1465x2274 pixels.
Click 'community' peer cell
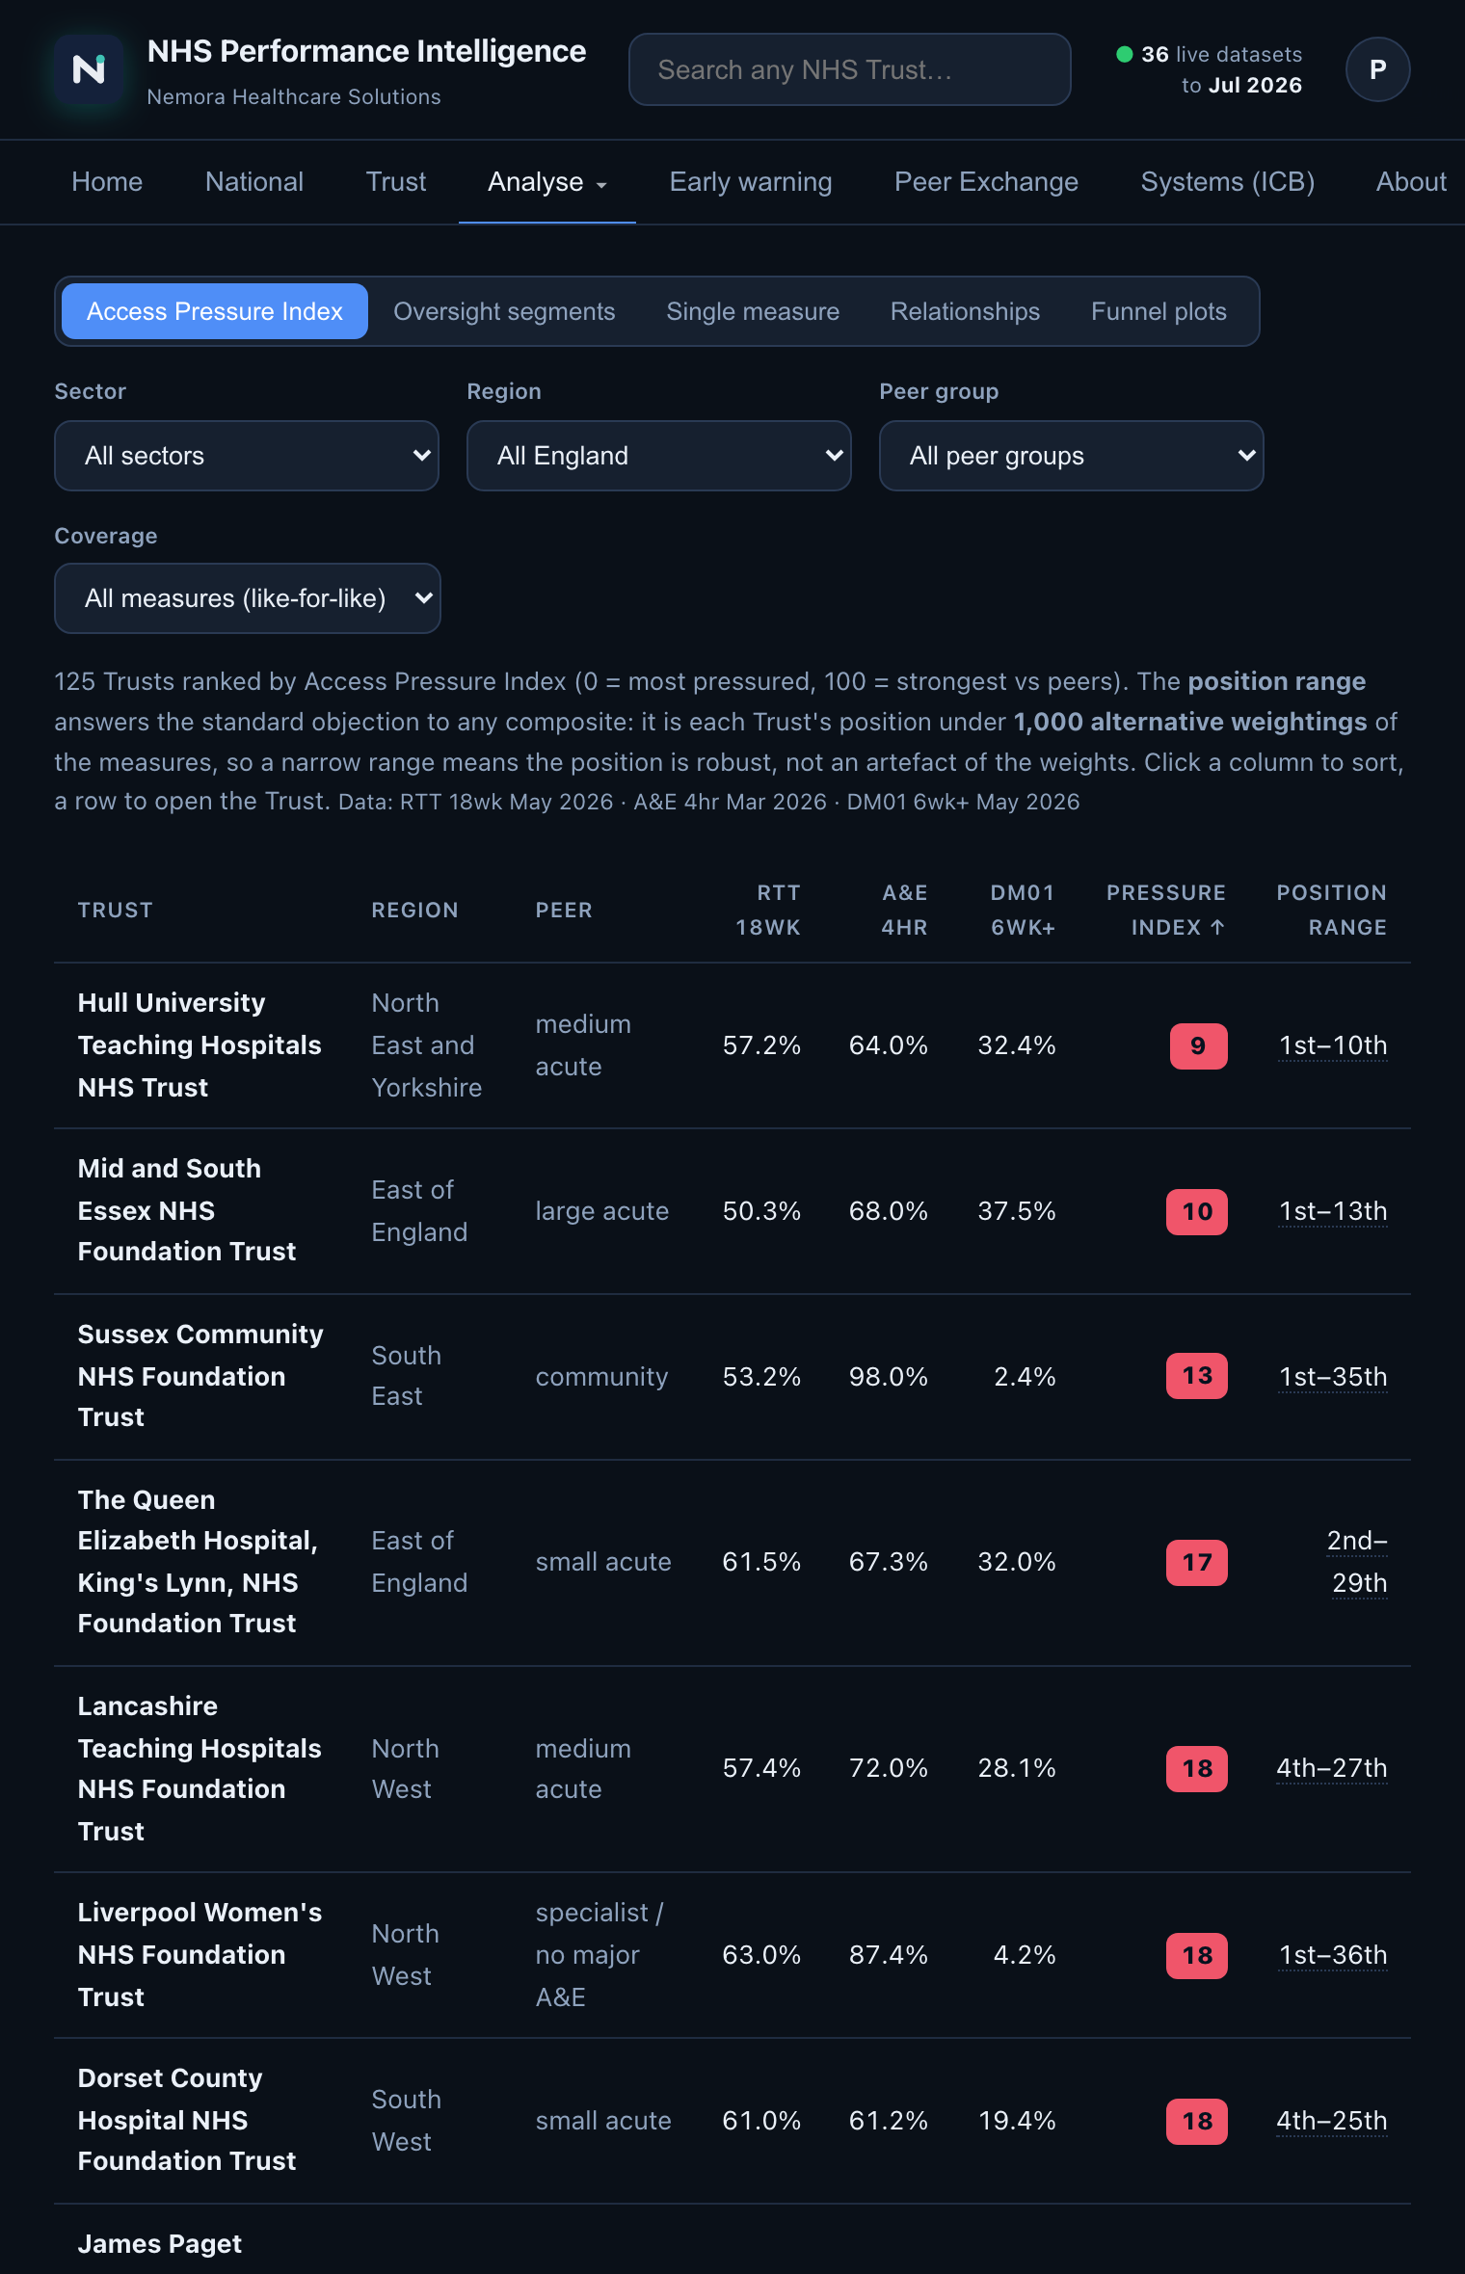(601, 1377)
